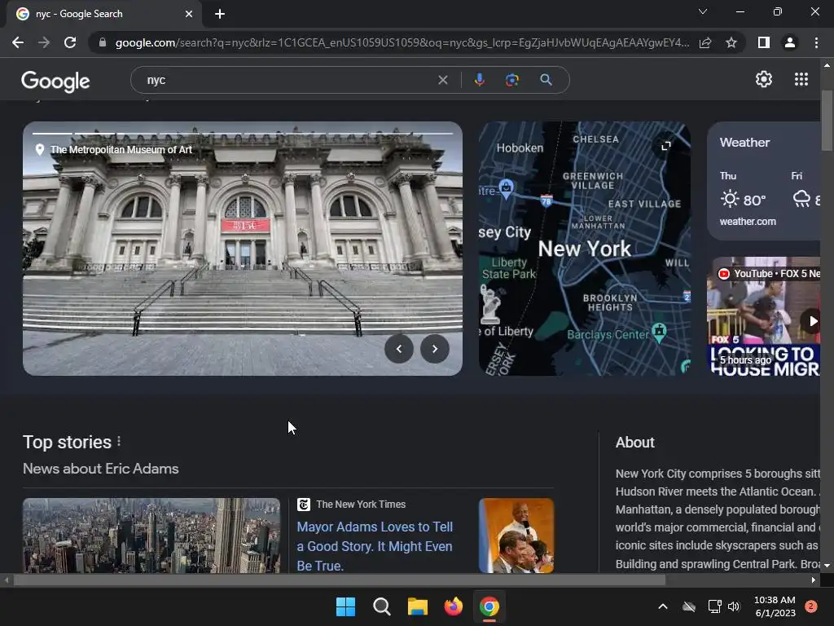Open Google quick settings gear

(x=764, y=79)
